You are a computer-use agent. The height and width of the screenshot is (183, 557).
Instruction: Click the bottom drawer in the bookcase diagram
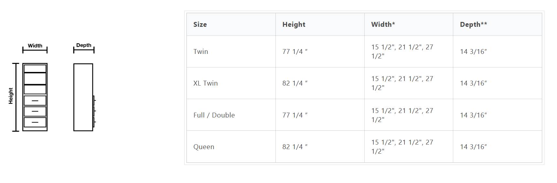(x=35, y=122)
